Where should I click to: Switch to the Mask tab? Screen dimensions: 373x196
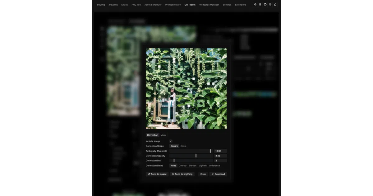(163, 135)
